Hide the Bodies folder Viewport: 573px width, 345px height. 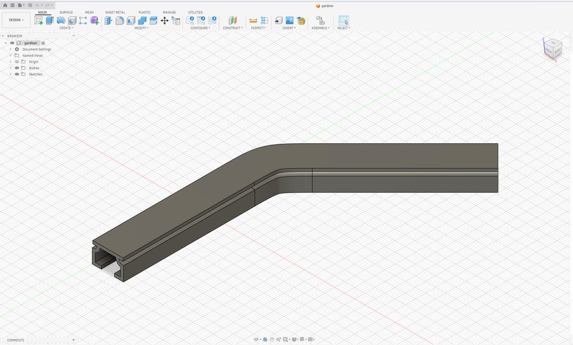(x=17, y=68)
